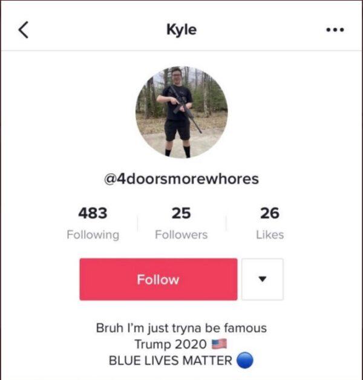363x380 pixels.
Task: Click the Followers label under 25
Action: click(181, 235)
